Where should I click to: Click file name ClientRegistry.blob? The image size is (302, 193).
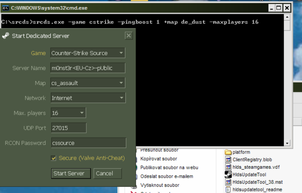click(252, 159)
